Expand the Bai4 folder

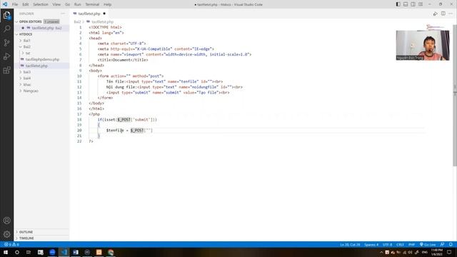[x=26, y=78]
